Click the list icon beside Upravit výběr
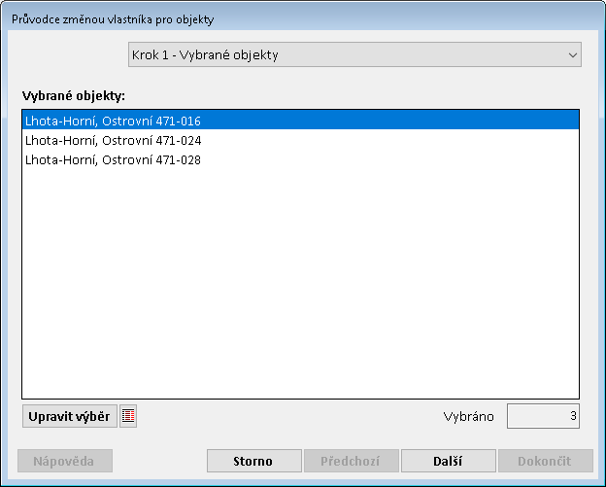The height and width of the screenshot is (487, 606). tap(128, 416)
